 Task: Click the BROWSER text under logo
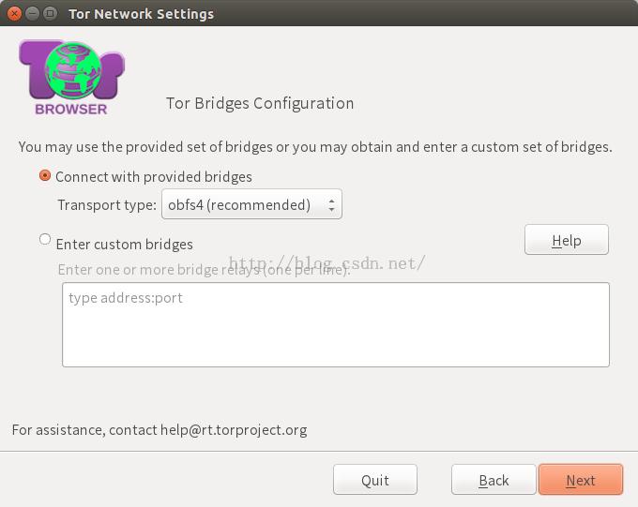point(71,109)
